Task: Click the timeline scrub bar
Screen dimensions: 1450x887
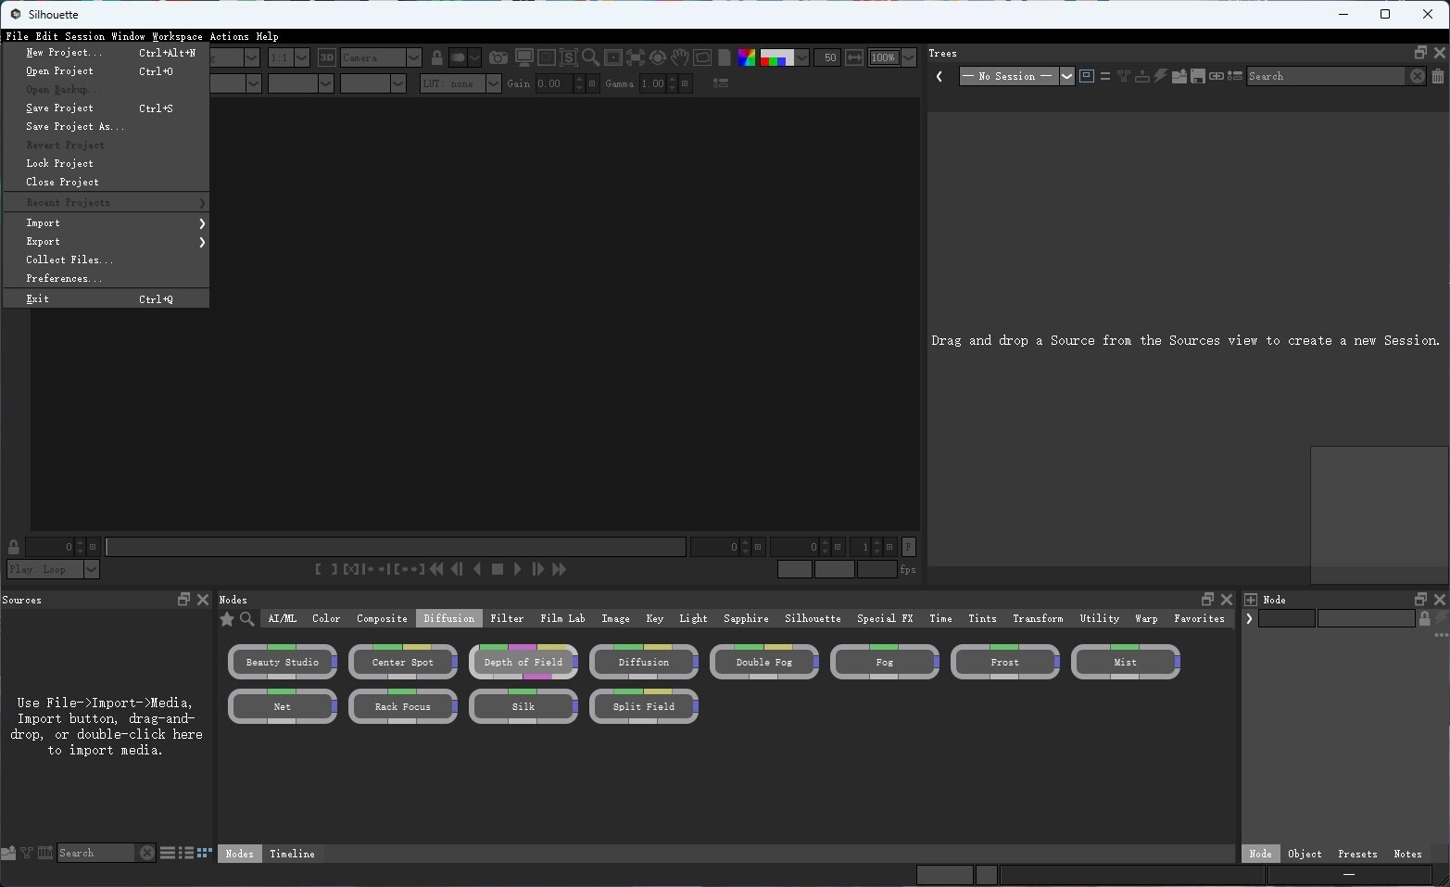Action: tap(396, 547)
